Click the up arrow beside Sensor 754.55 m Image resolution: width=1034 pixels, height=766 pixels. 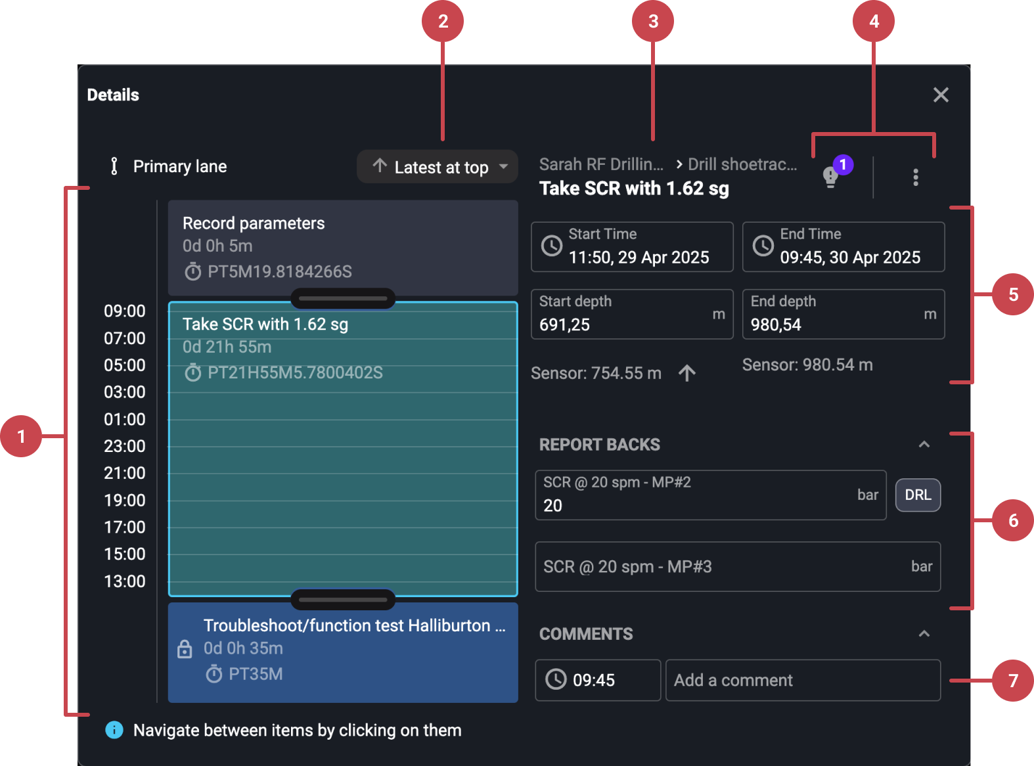coord(687,373)
